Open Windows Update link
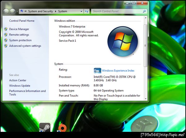 (x=20, y=86)
